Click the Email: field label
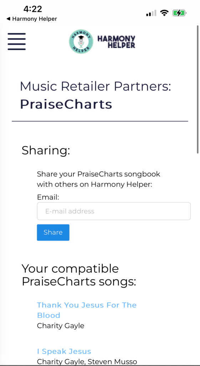200x366 pixels. coord(48,197)
